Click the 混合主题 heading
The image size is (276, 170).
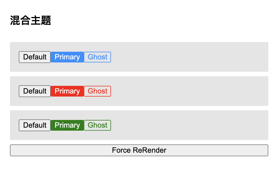(x=31, y=20)
